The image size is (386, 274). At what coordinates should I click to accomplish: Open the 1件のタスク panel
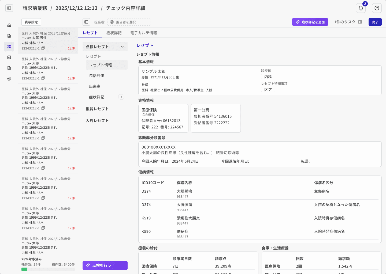click(x=348, y=22)
